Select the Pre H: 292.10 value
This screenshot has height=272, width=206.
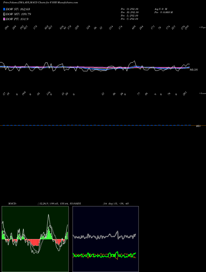click(x=129, y=12)
